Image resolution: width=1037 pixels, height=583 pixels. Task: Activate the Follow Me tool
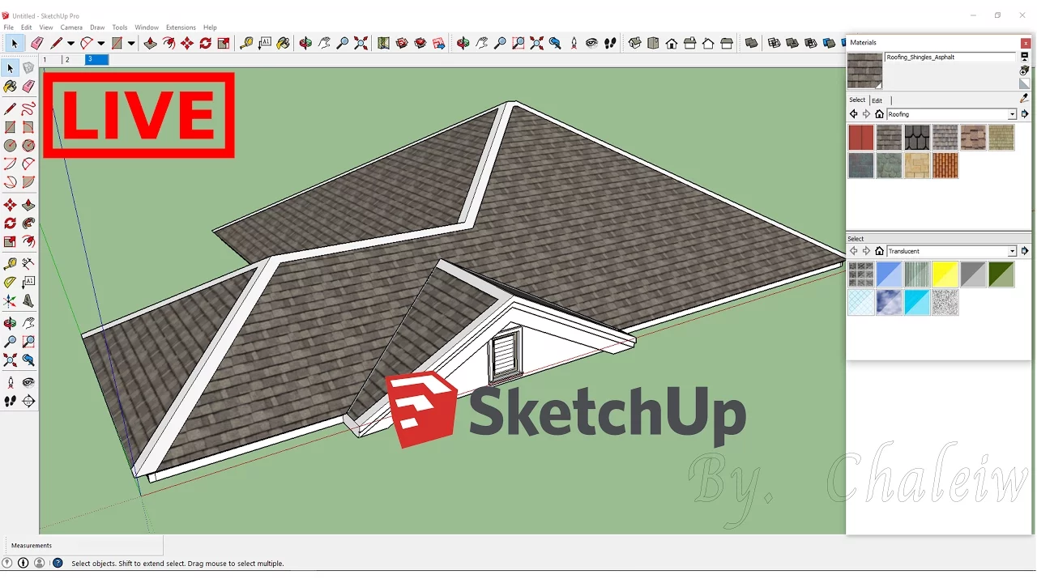pyautogui.click(x=28, y=223)
